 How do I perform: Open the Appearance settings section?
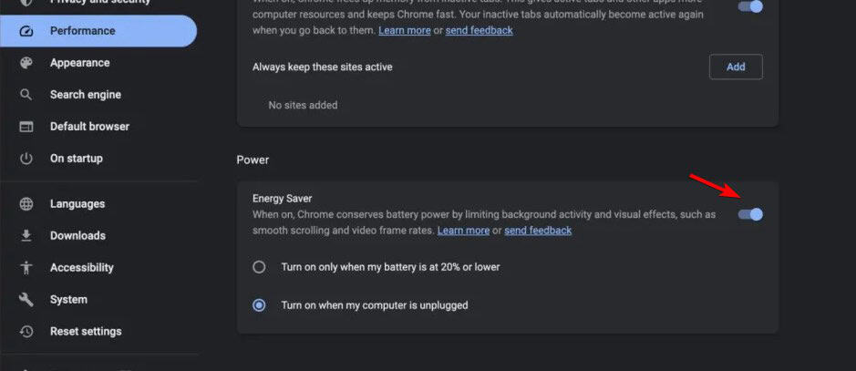(x=79, y=63)
